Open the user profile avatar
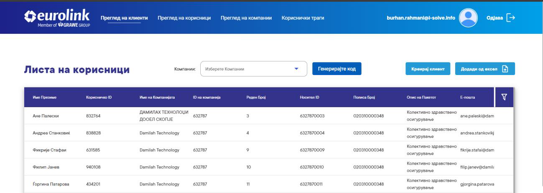The width and height of the screenshot is (543, 193). [468, 18]
